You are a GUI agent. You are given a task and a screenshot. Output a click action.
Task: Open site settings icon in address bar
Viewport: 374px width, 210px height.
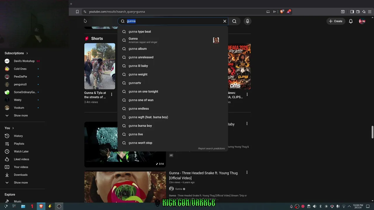coord(85,12)
